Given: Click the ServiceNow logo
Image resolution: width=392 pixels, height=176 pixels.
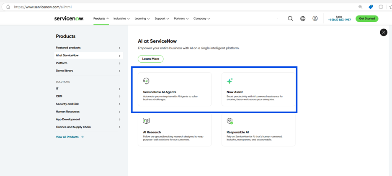Looking at the screenshot, I should pos(69,18).
